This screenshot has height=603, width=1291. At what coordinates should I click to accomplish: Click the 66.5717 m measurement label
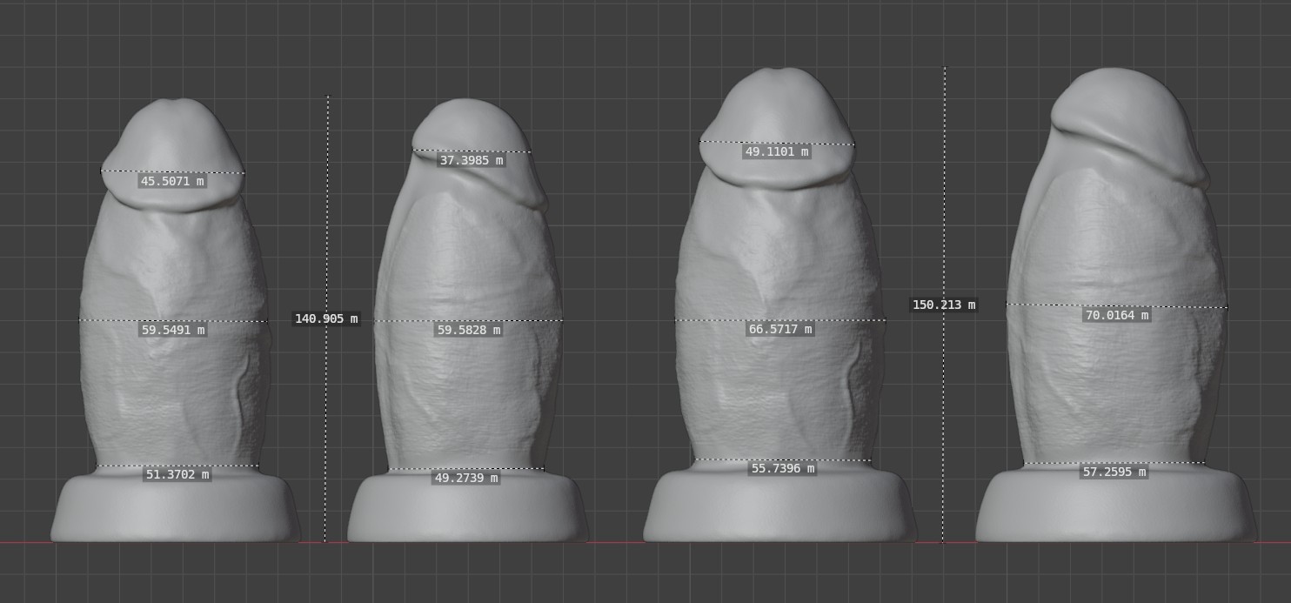779,329
